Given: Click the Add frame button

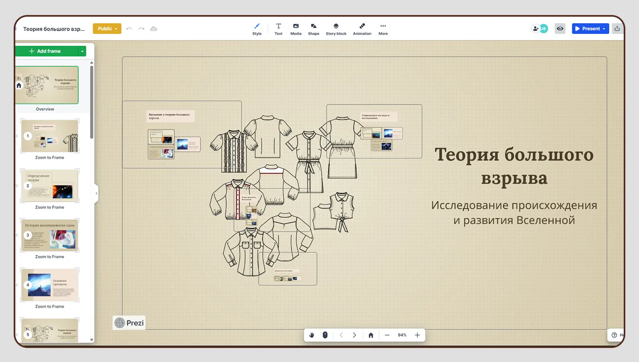Looking at the screenshot, I should 45,51.
